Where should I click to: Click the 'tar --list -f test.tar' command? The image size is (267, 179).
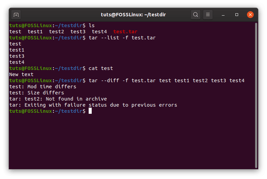(x=122, y=38)
